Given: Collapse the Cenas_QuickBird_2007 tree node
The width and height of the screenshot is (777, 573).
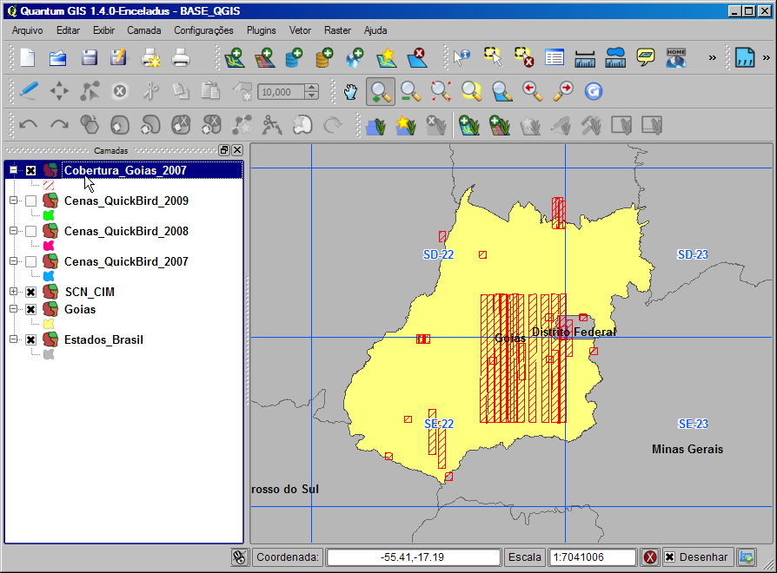Looking at the screenshot, I should click(13, 260).
